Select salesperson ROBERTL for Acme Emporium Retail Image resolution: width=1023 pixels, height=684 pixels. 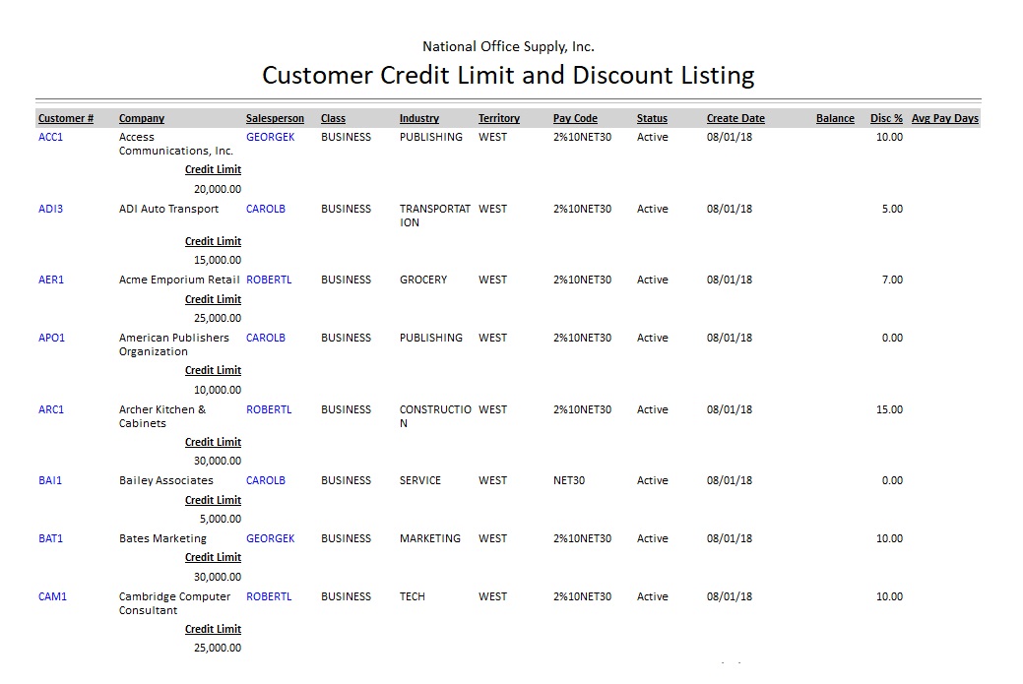[x=269, y=280]
